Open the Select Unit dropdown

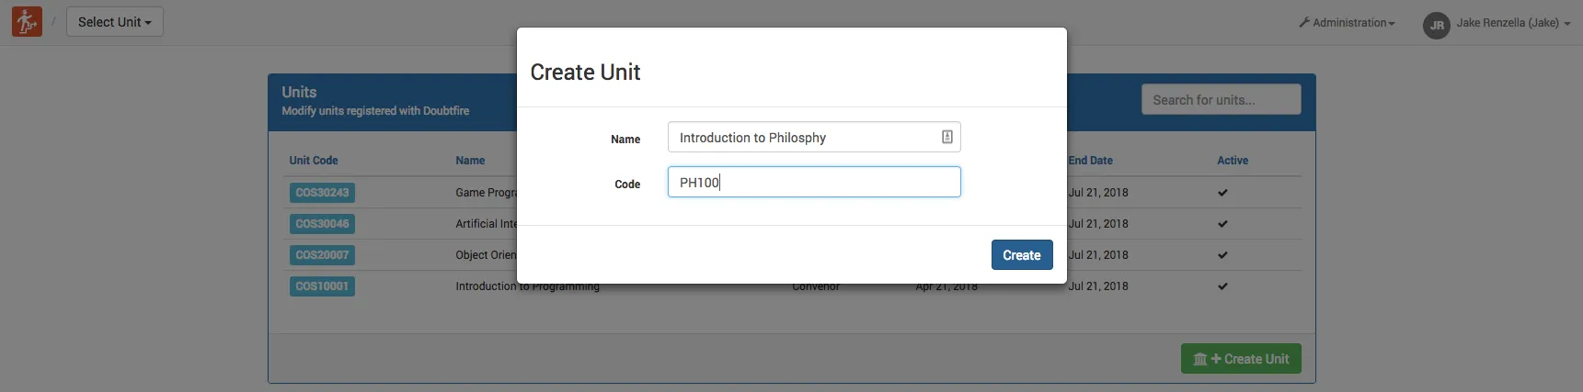pyautogui.click(x=115, y=22)
